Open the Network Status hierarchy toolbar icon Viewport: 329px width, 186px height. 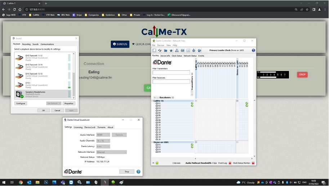point(177,50)
